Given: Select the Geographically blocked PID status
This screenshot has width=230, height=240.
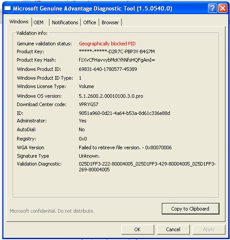Looking at the screenshot, I should [x=107, y=44].
